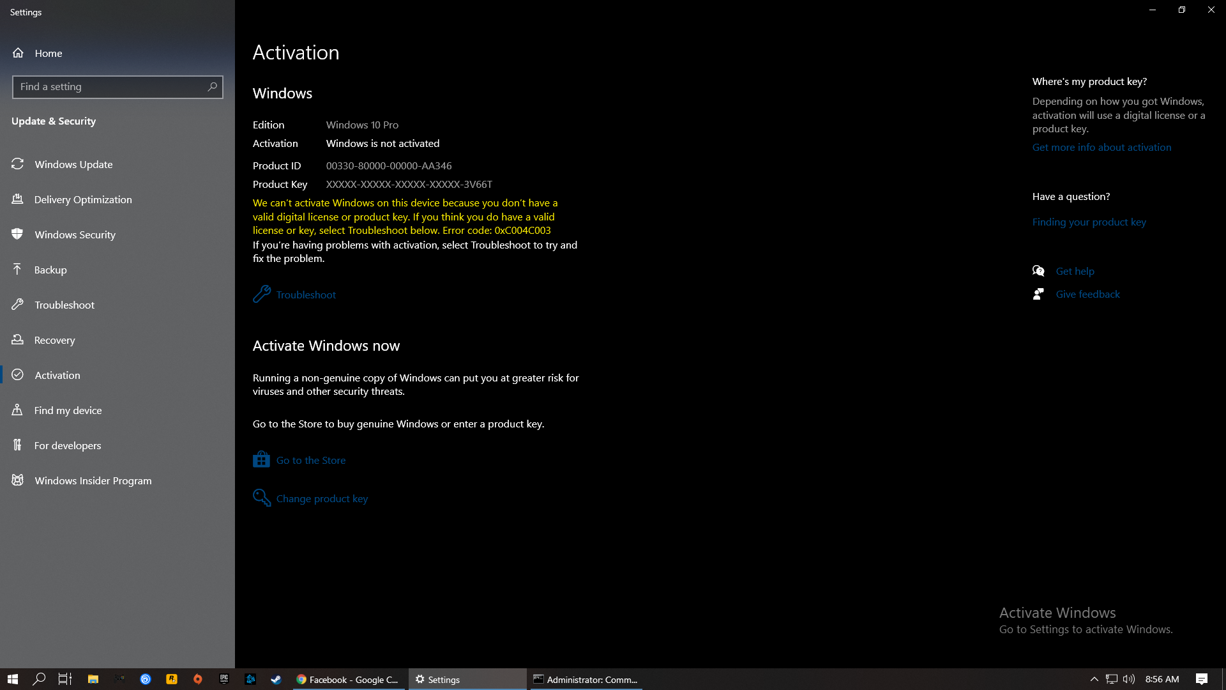Click the 'Update & Security' sidebar heading

[x=54, y=121]
